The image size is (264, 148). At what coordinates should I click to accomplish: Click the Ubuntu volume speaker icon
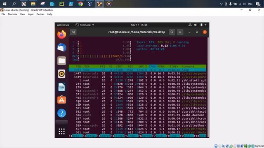click(x=195, y=25)
